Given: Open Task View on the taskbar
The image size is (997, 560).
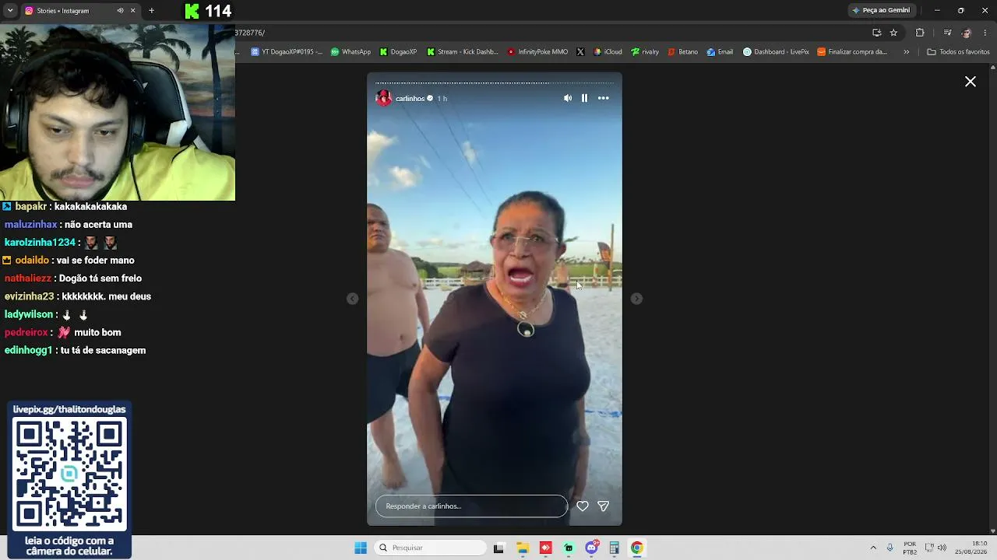Looking at the screenshot, I should [498, 548].
